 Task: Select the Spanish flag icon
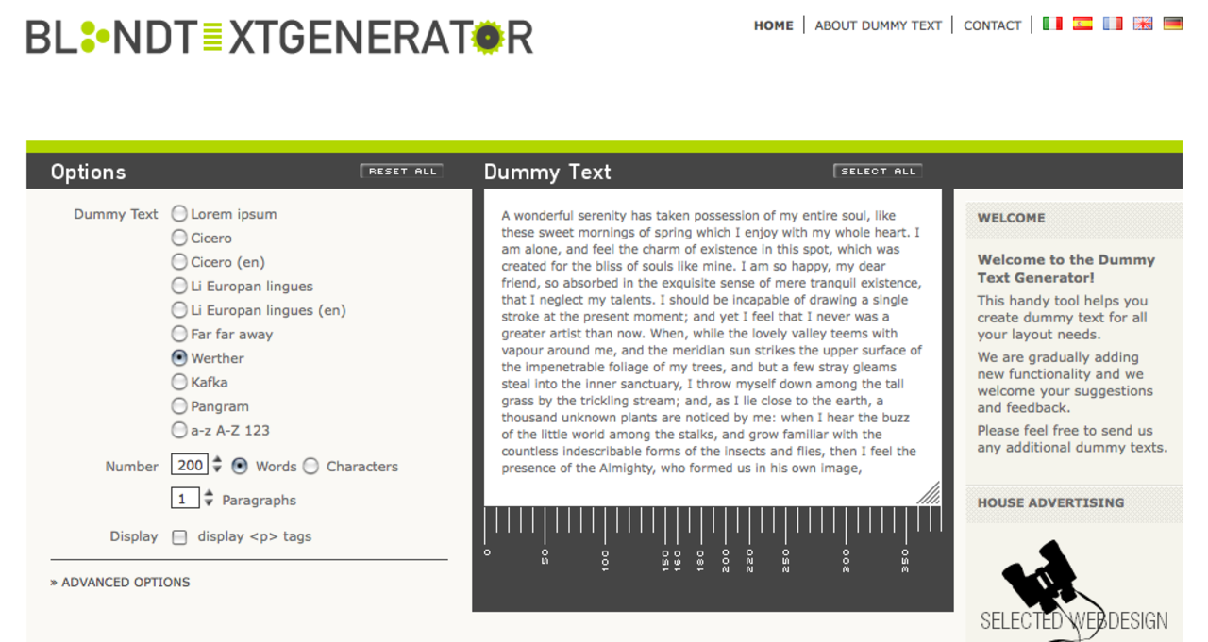(x=1082, y=23)
